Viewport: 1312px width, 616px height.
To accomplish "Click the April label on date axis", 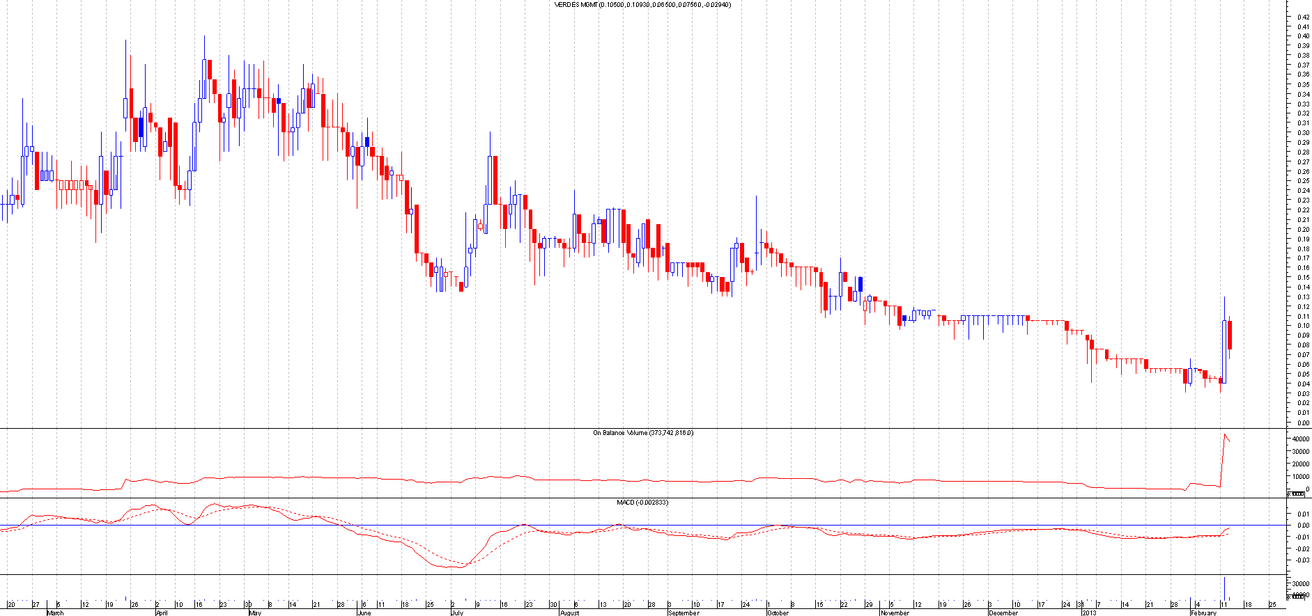I will click(161, 613).
